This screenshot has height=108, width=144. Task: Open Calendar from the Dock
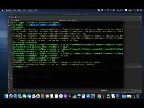pyautogui.click(x=47, y=96)
